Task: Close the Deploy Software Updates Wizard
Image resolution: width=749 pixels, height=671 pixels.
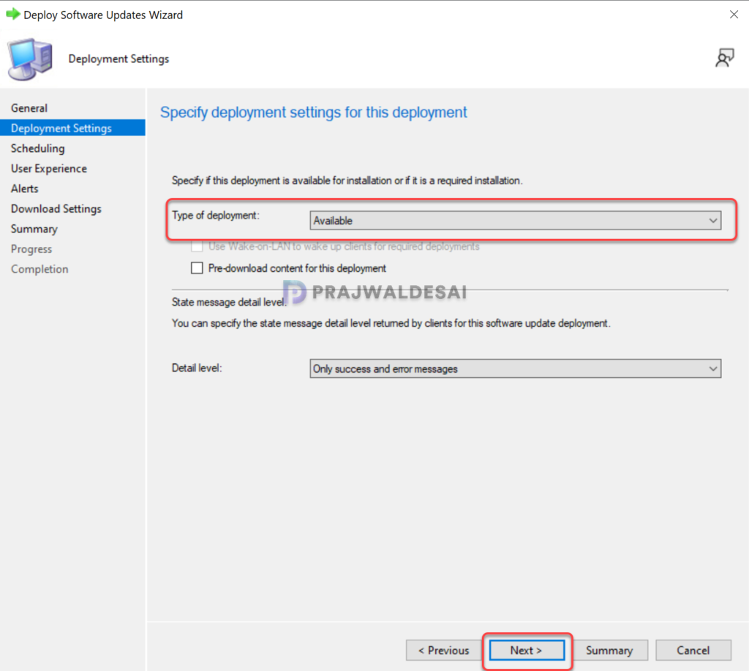Action: point(734,15)
